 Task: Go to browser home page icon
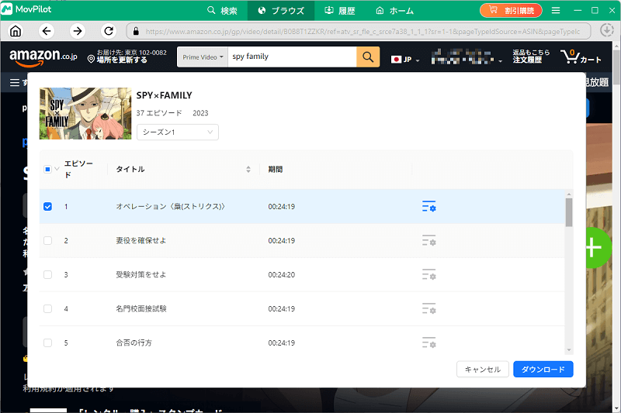click(16, 31)
